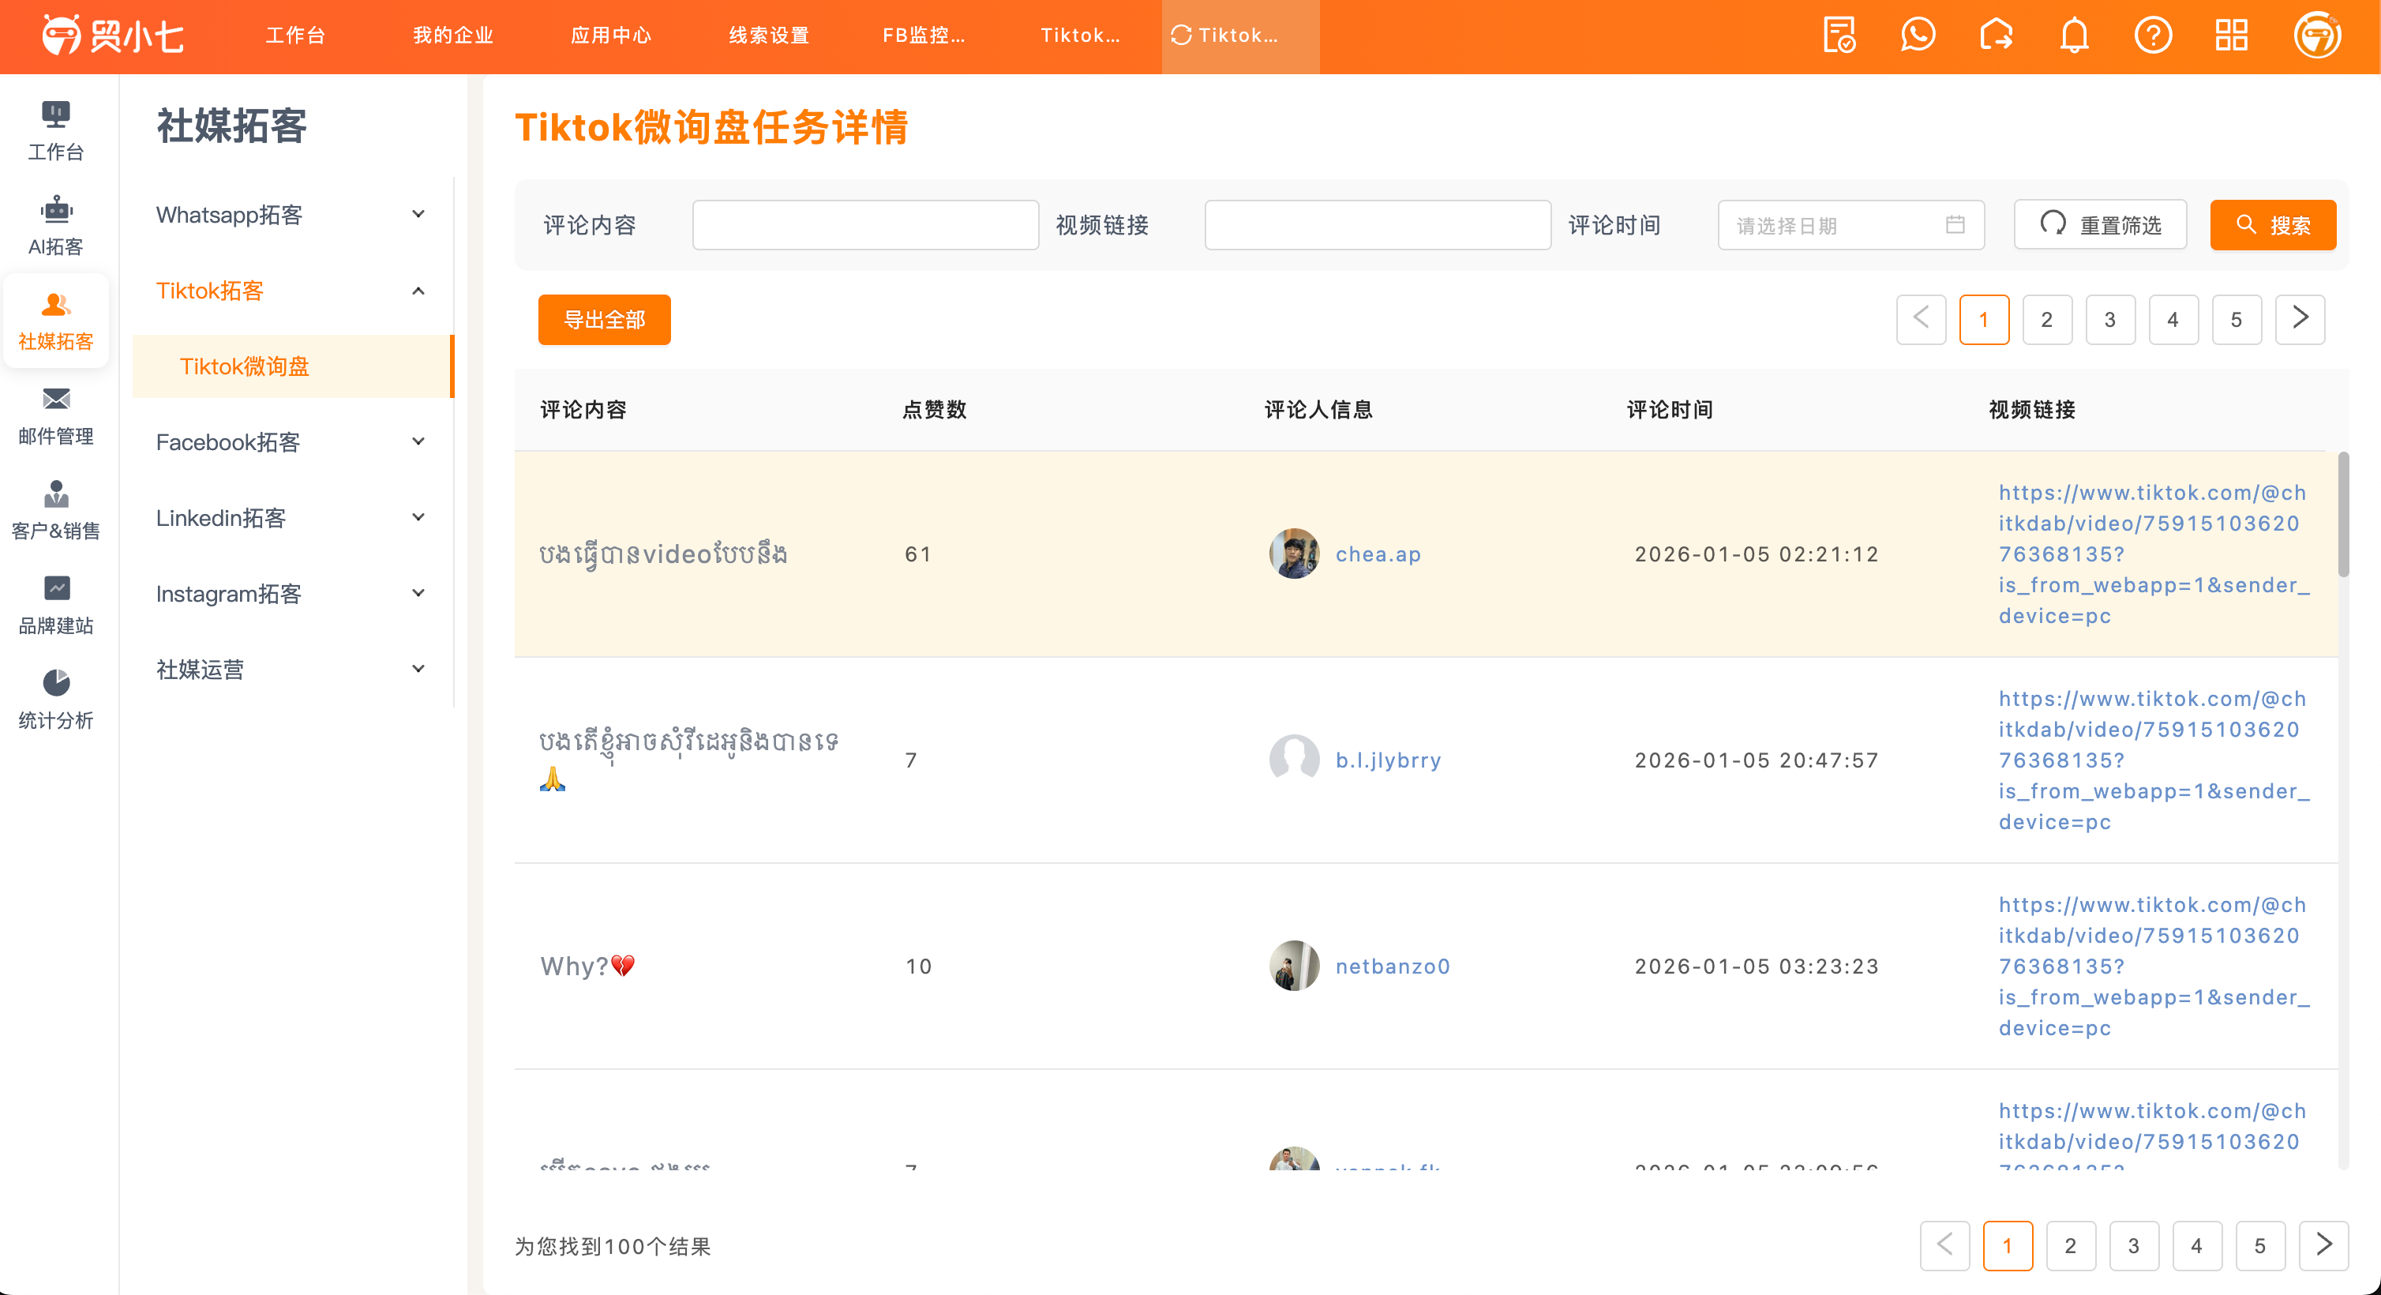Open 应用中心 top nav tab
Image resolution: width=2381 pixels, height=1295 pixels.
(611, 36)
